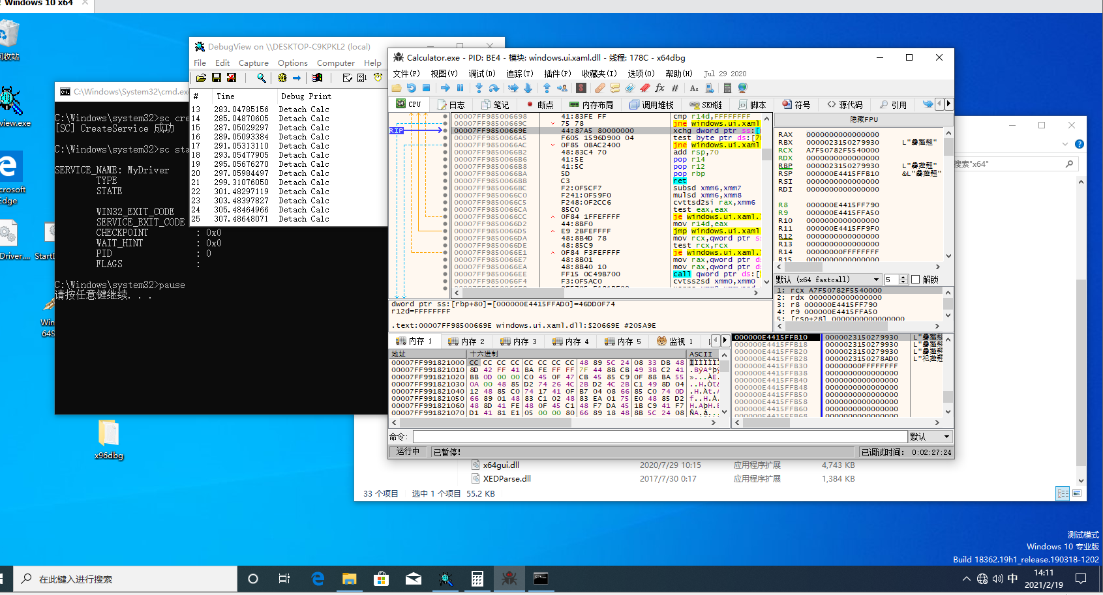Click the 命令 command input field

pos(659,437)
